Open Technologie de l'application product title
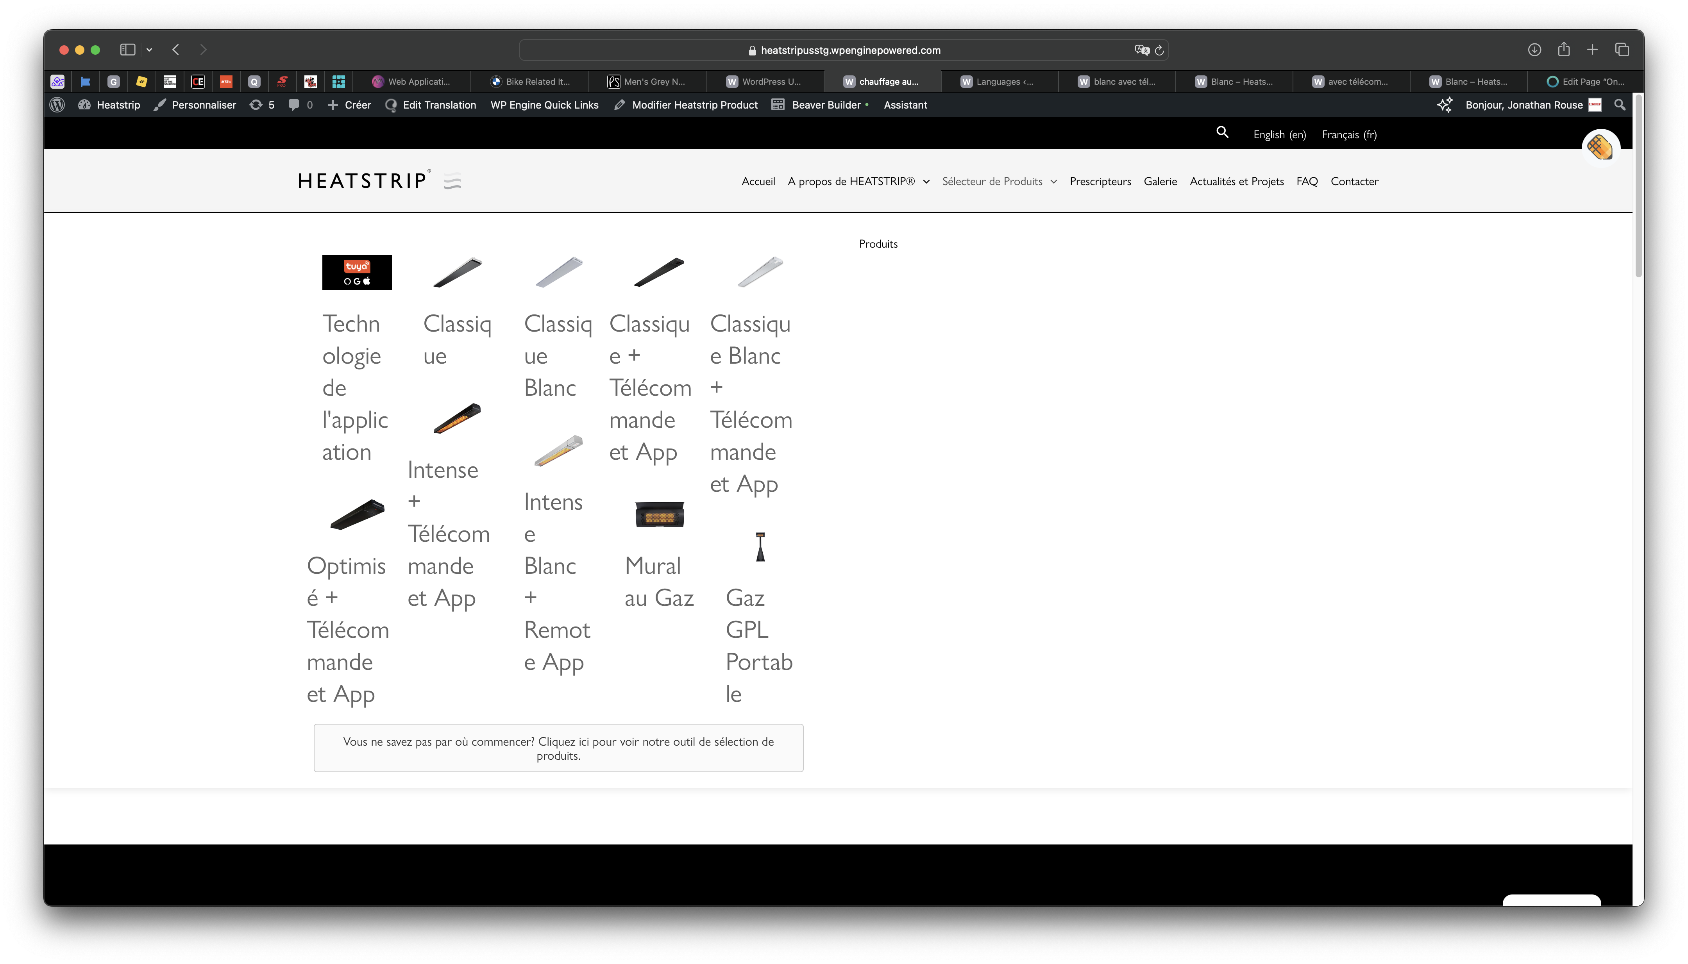This screenshot has height=964, width=1688. click(x=355, y=388)
